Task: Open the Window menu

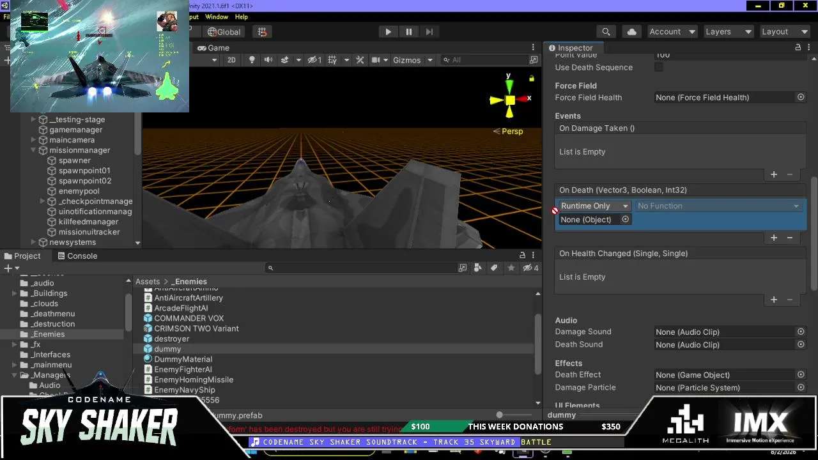Action: coord(217,17)
